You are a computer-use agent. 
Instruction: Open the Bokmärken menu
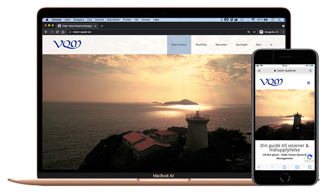pyautogui.click(x=113, y=20)
